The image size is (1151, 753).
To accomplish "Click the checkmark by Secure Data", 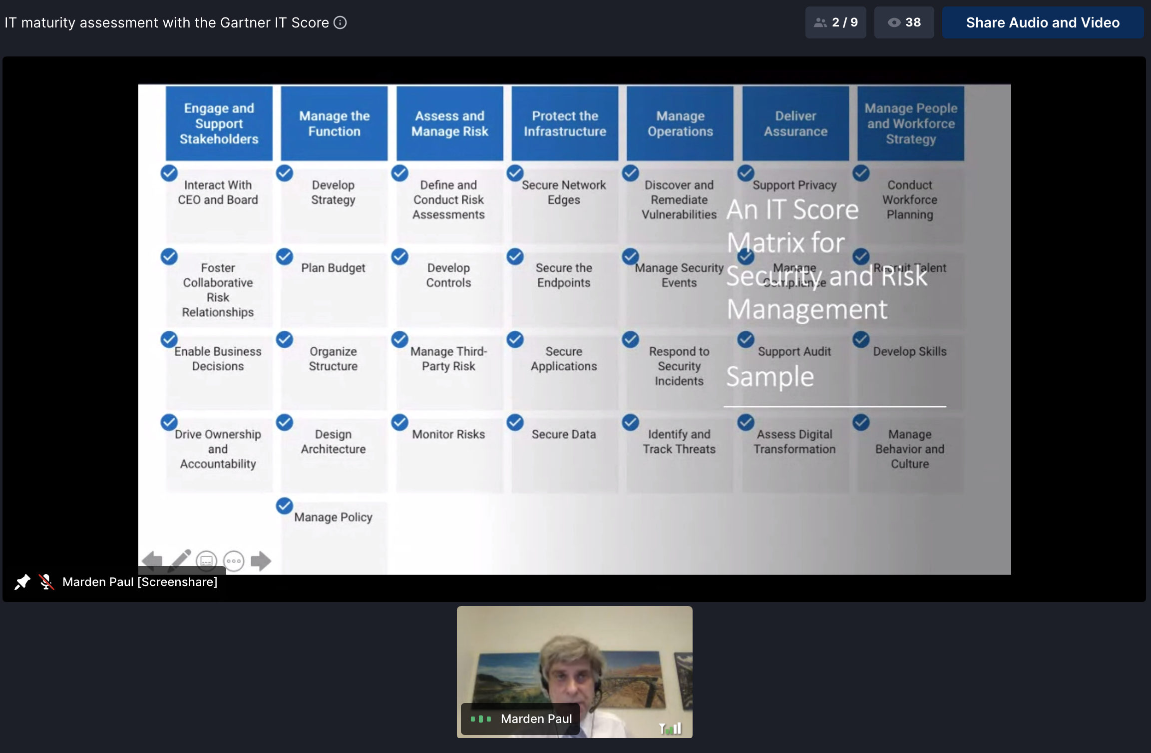I will [x=515, y=422].
